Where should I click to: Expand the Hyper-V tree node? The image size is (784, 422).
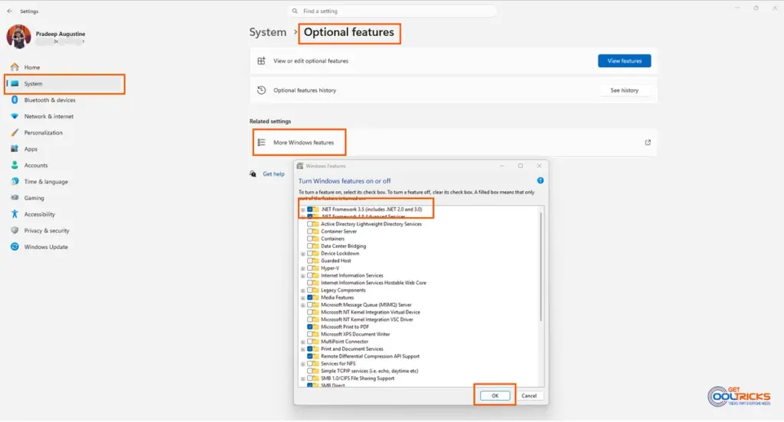(303, 268)
